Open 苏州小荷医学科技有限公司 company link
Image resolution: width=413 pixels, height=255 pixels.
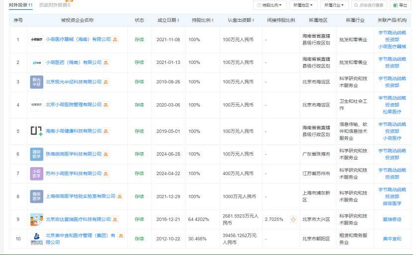coord(74,174)
